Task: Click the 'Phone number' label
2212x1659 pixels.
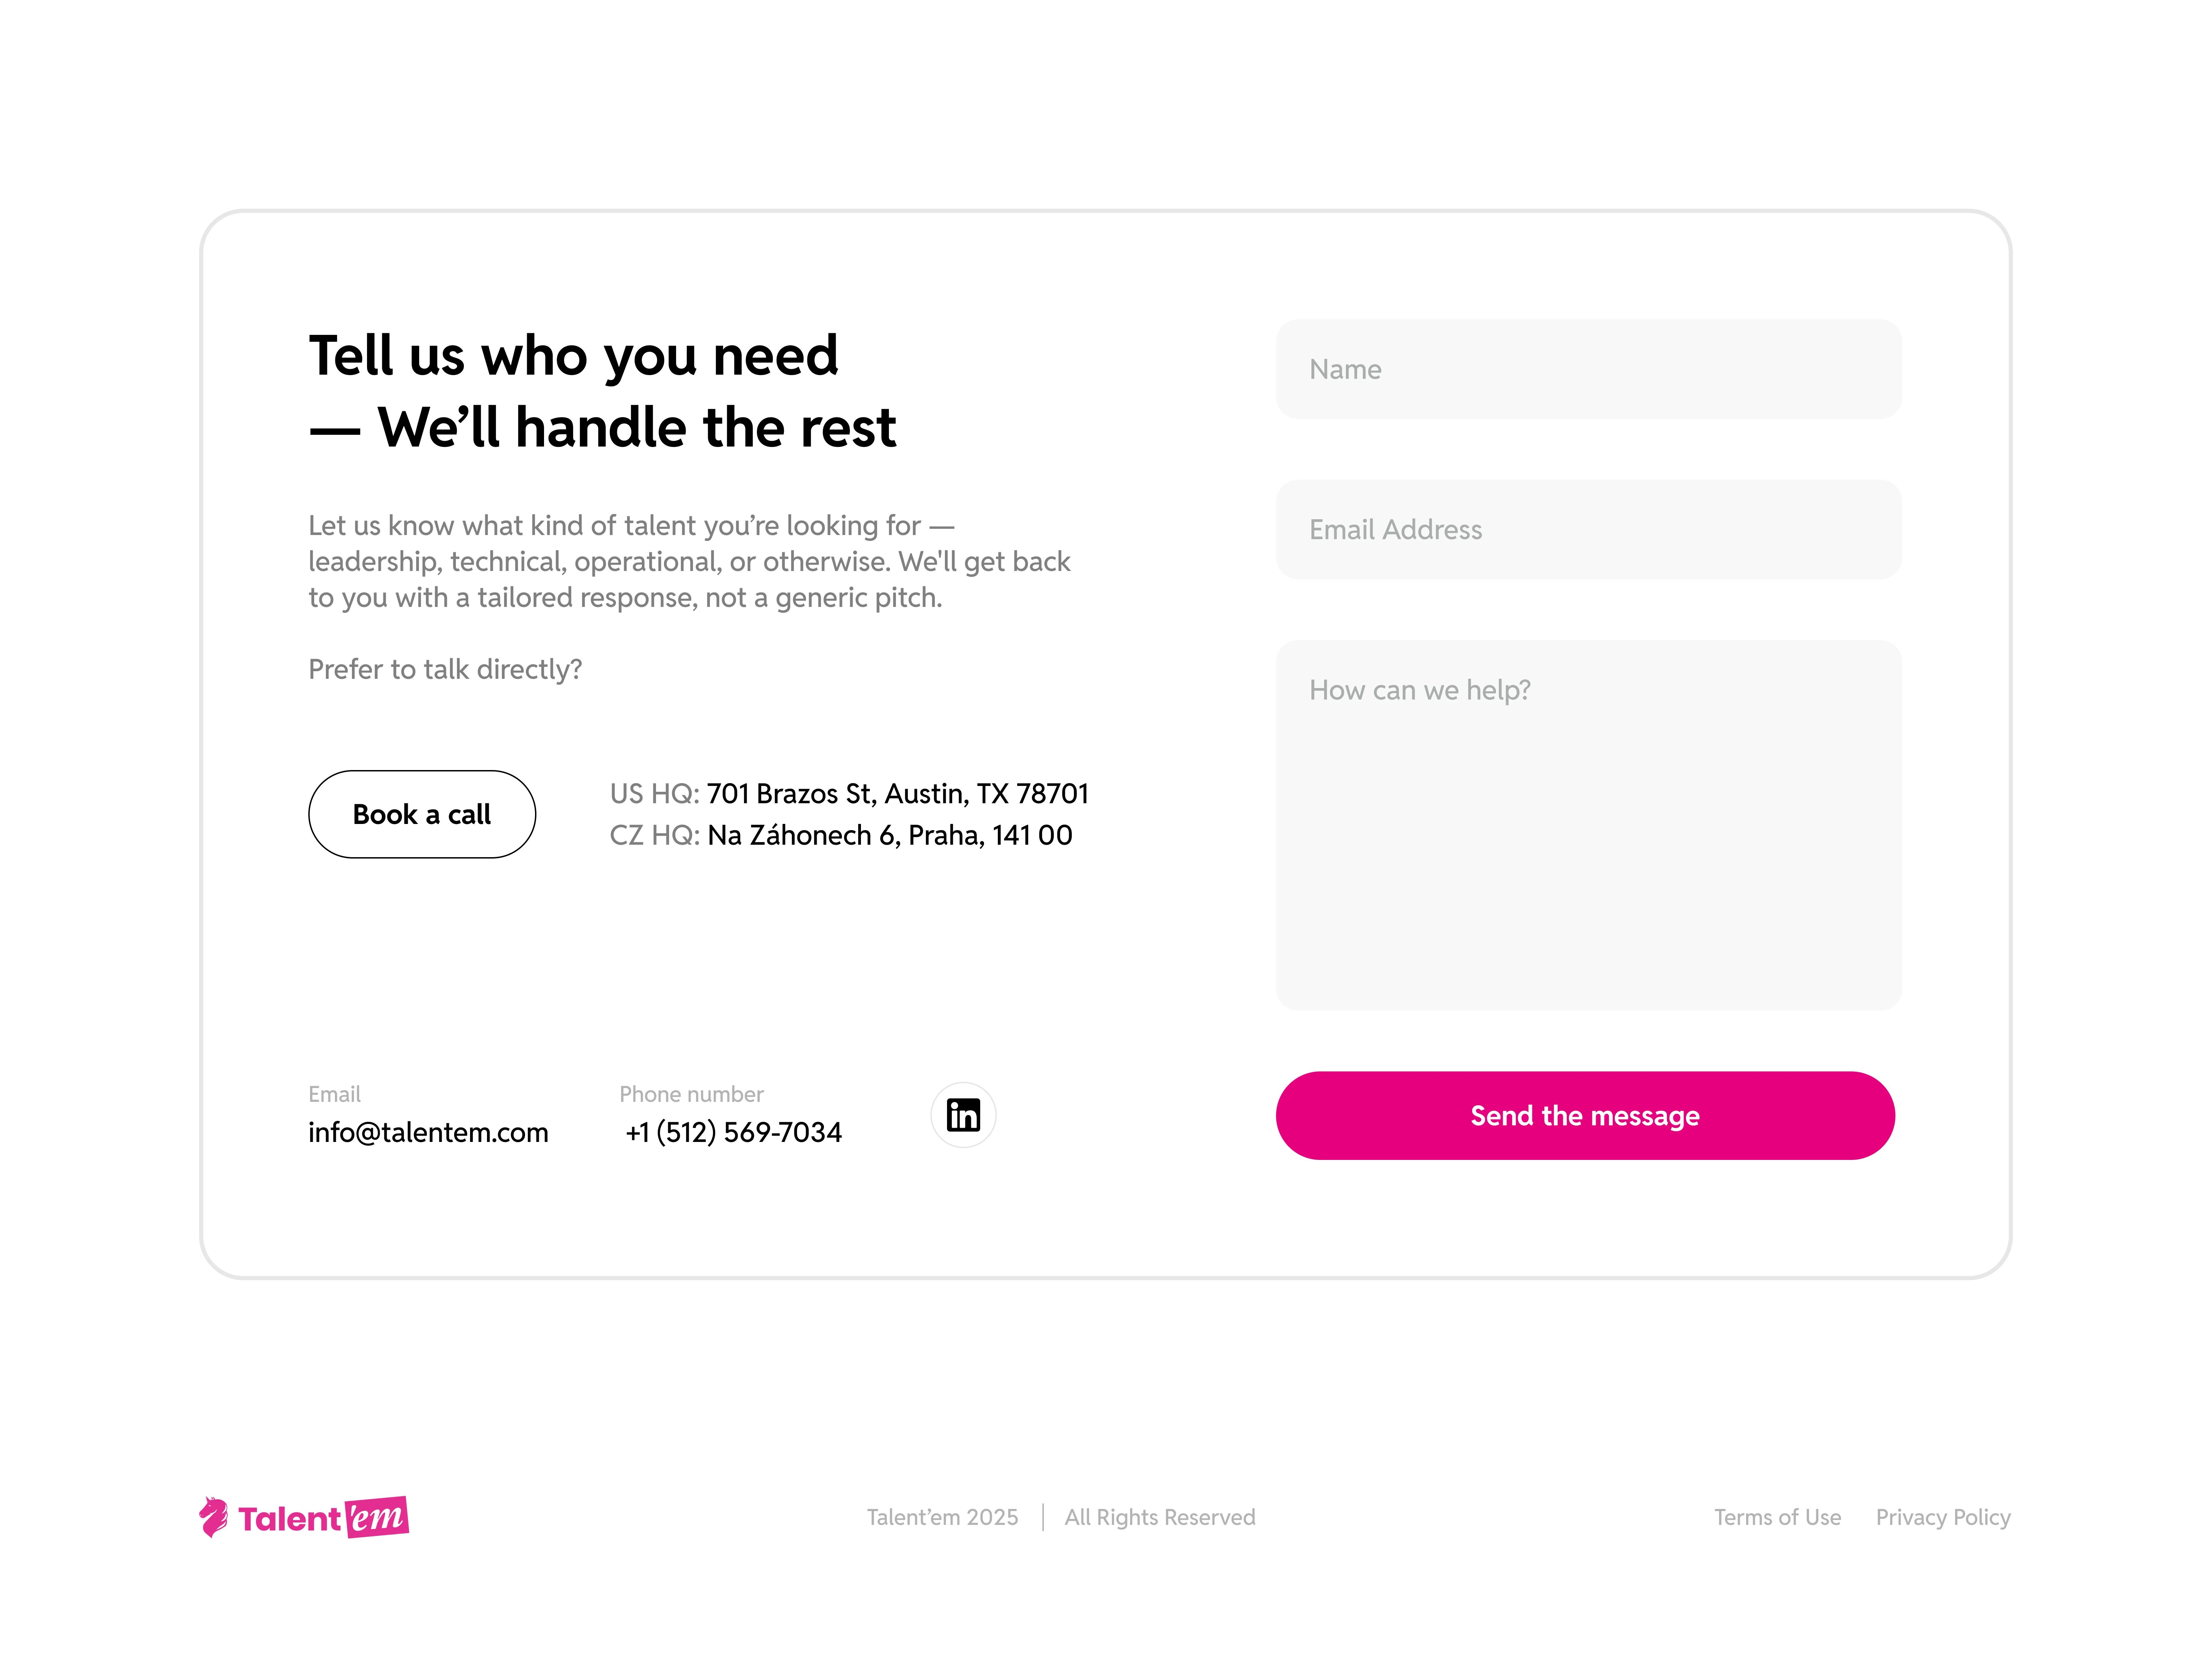Action: pyautogui.click(x=691, y=1094)
